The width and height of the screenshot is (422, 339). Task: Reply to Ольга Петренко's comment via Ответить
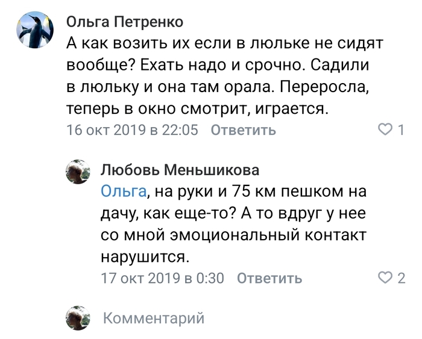[x=243, y=130]
